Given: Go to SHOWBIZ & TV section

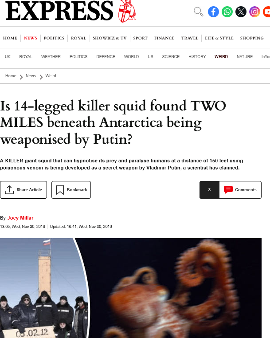Looking at the screenshot, I should pos(110,38).
